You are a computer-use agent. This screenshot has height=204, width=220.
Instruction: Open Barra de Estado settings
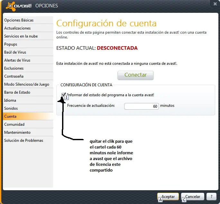click(x=28, y=92)
